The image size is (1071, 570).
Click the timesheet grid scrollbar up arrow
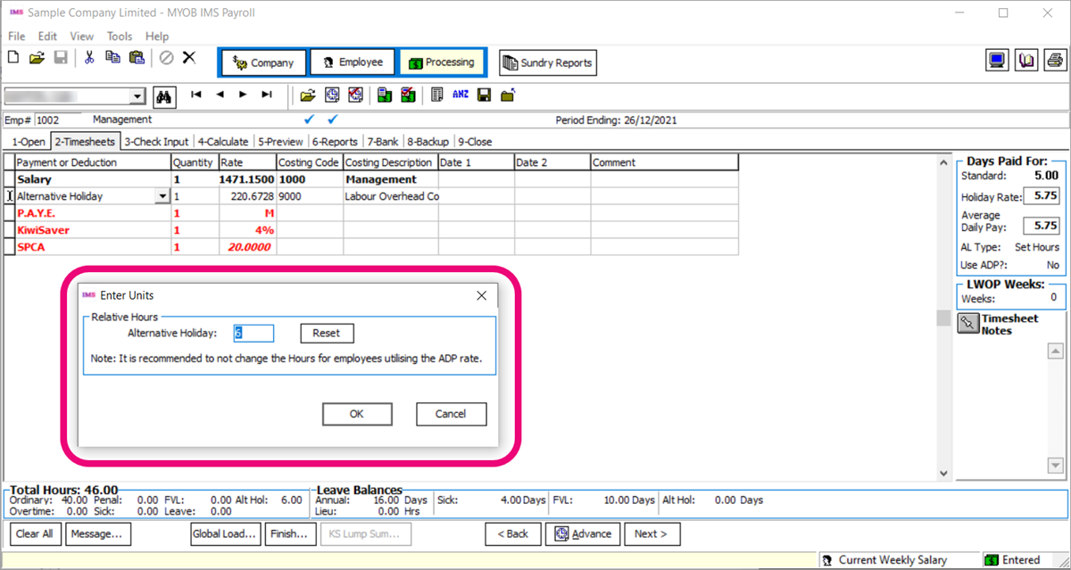[x=943, y=162]
